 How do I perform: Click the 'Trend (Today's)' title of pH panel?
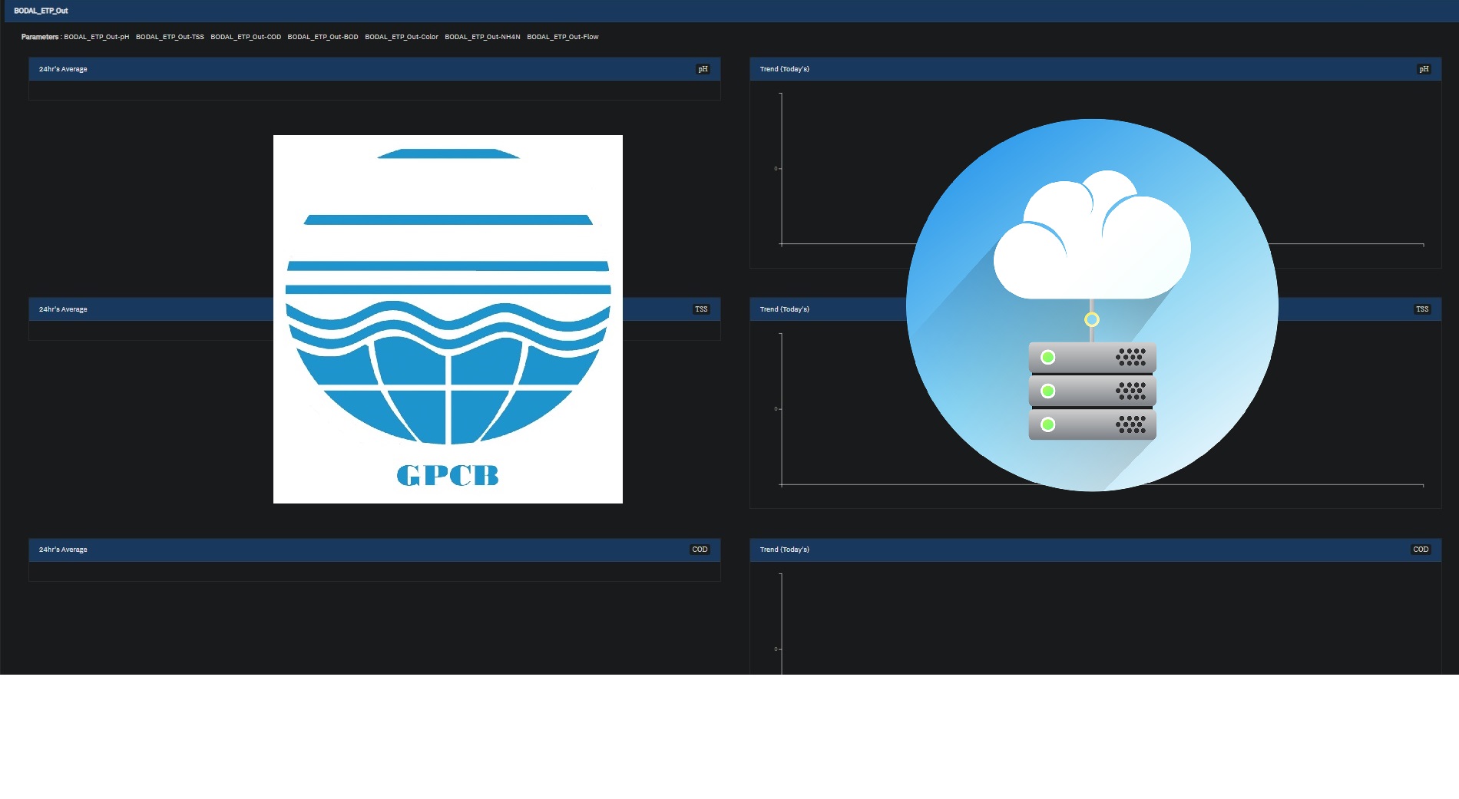pyautogui.click(x=785, y=69)
